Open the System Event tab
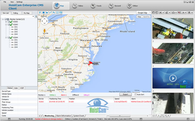The height and width of the screenshot is (121, 195). tap(79, 116)
